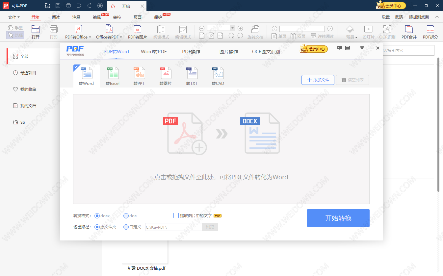
Task: Click the 反馈 feedback link
Action: pyautogui.click(x=399, y=17)
